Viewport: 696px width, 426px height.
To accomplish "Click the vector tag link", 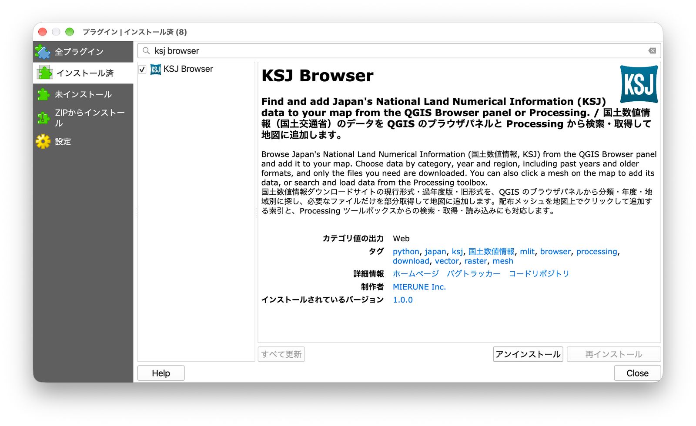I will [447, 261].
